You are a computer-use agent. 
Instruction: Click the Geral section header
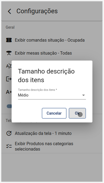tap(10, 27)
